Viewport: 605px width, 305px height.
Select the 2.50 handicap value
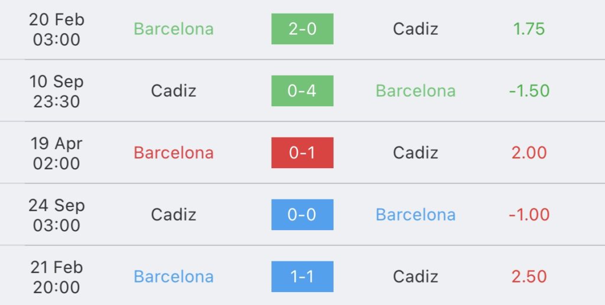(529, 277)
